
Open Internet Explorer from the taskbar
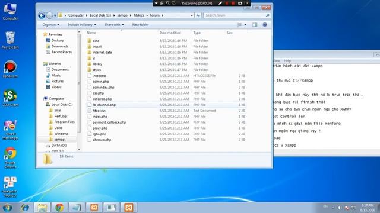pyautogui.click(x=25, y=208)
